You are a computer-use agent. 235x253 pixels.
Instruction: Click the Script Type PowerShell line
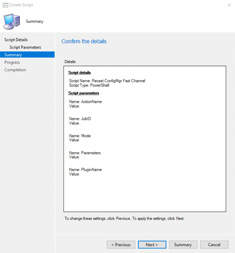[89, 85]
